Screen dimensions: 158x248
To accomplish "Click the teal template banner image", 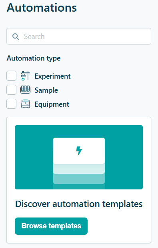I will [79, 157].
